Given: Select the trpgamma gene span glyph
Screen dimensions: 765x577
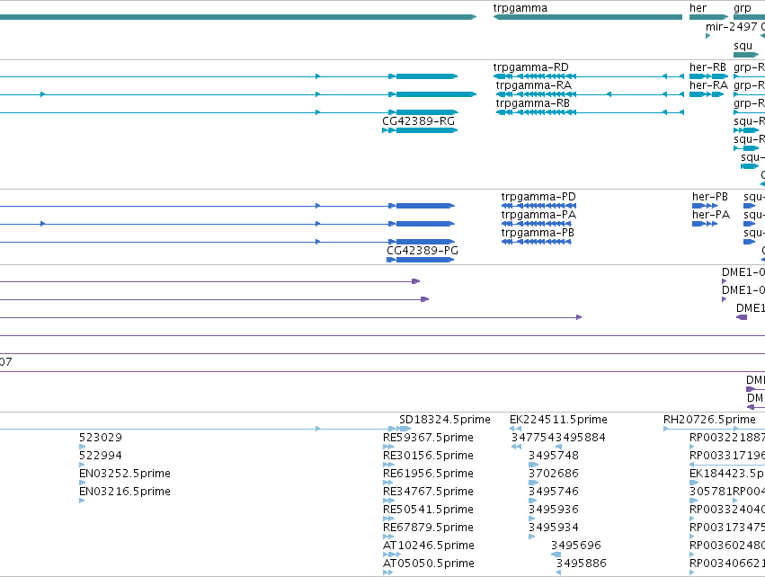Looking at the screenshot, I should (x=588, y=17).
